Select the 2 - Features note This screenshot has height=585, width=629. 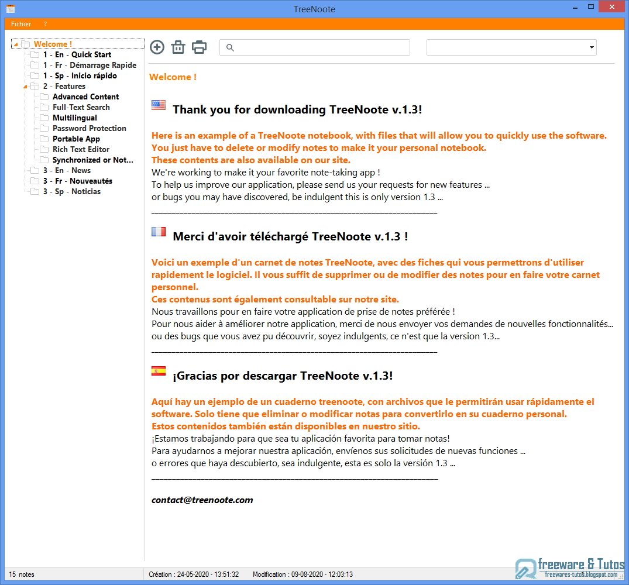tap(64, 86)
